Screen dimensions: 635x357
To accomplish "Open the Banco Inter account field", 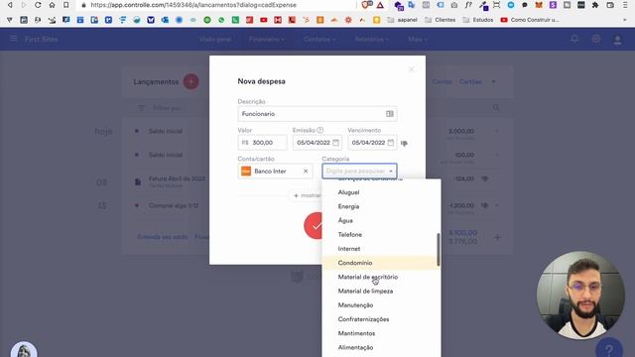I will pyautogui.click(x=275, y=172).
